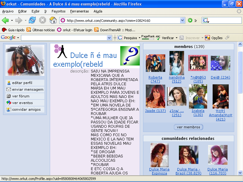This screenshot has height=182, width=243.
Task: Click into the URL address field
Action: tap(122, 20)
